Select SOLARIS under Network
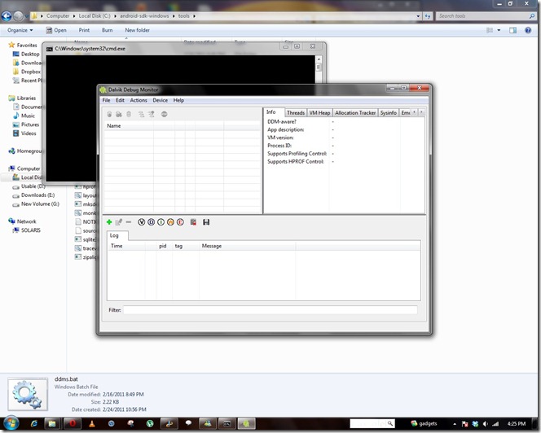541x433 pixels. tap(27, 230)
